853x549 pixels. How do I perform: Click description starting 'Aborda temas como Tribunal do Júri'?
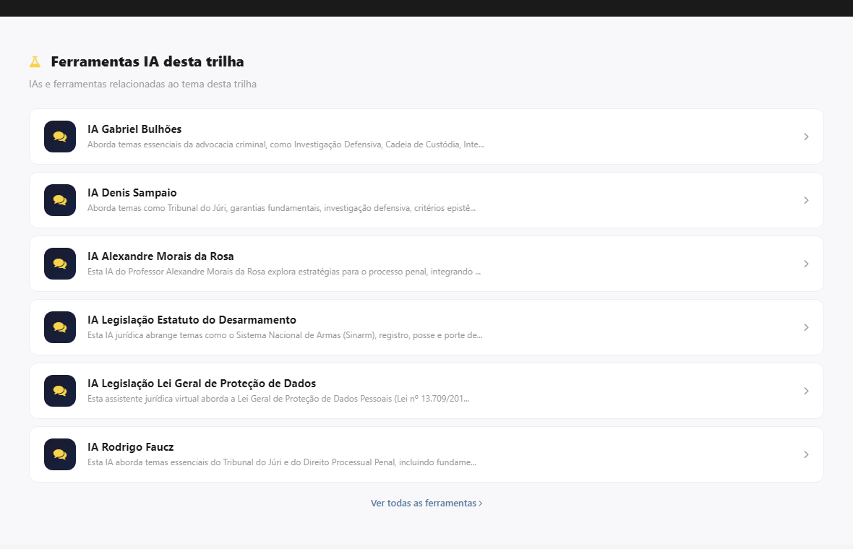point(281,208)
